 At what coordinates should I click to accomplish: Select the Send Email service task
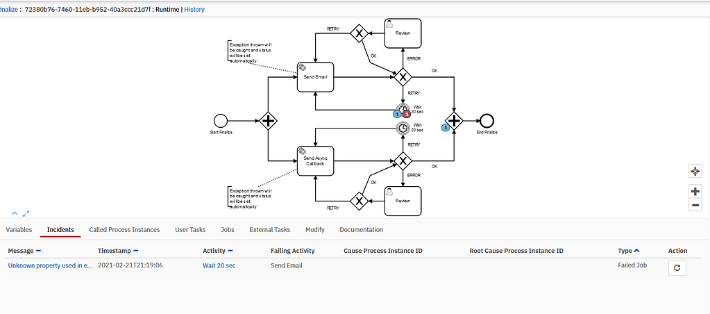click(x=316, y=76)
